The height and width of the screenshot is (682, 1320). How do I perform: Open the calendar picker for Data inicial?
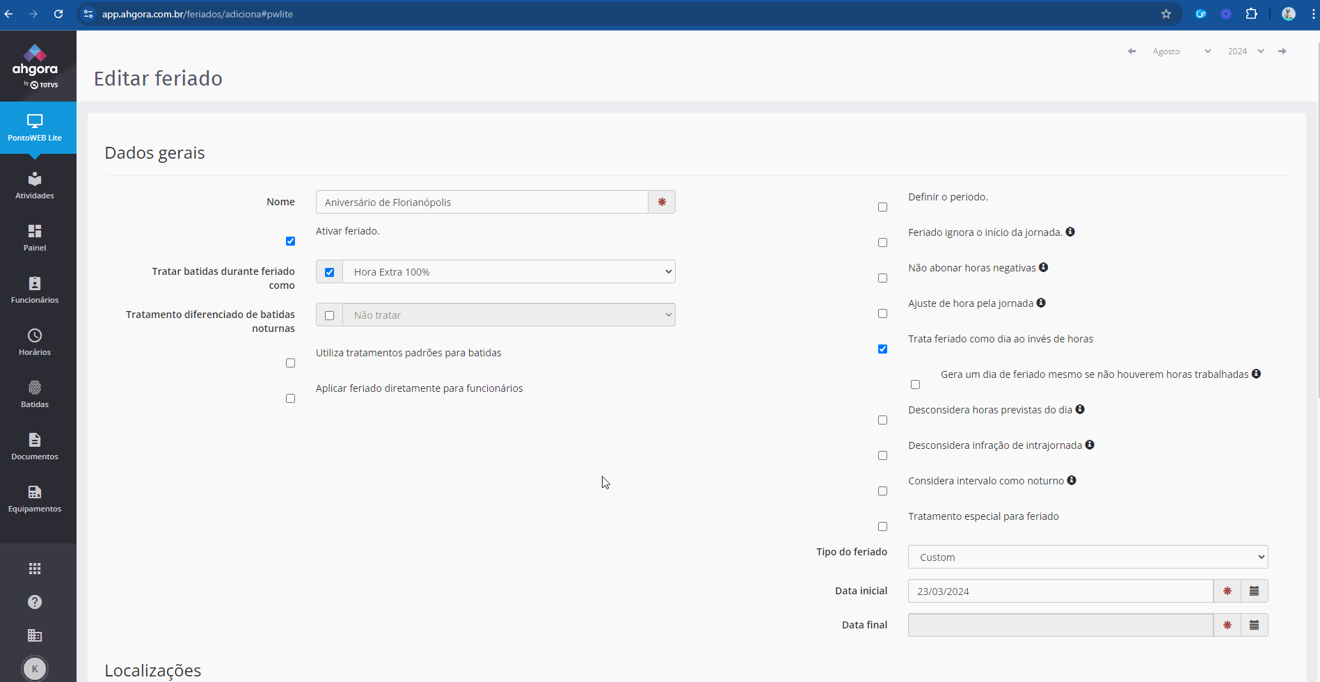coord(1254,591)
